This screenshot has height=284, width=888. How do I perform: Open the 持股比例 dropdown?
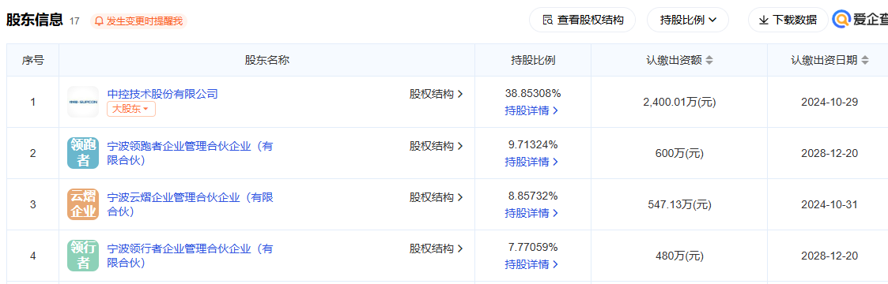pyautogui.click(x=687, y=21)
